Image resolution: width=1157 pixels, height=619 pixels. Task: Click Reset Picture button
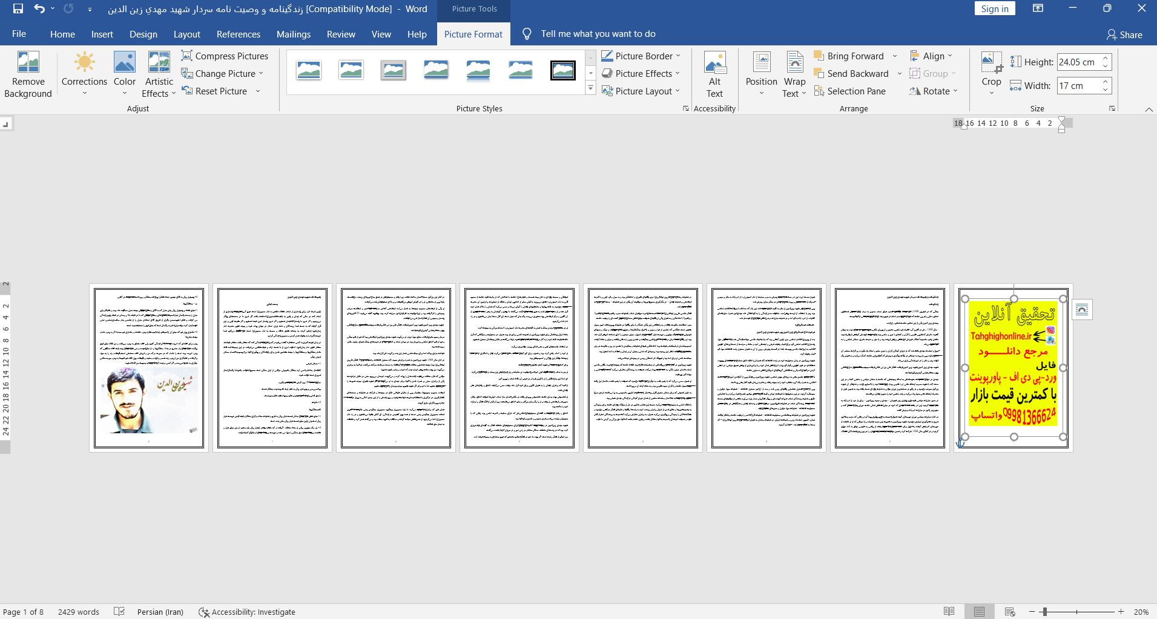click(x=214, y=91)
